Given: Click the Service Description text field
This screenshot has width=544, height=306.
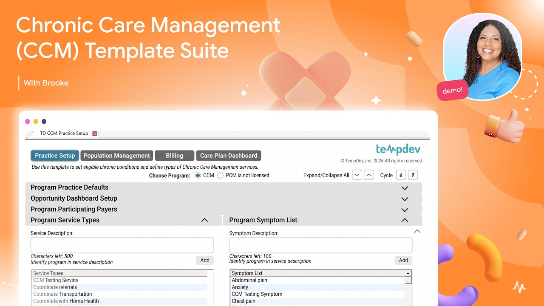Looking at the screenshot, I should tap(122, 245).
